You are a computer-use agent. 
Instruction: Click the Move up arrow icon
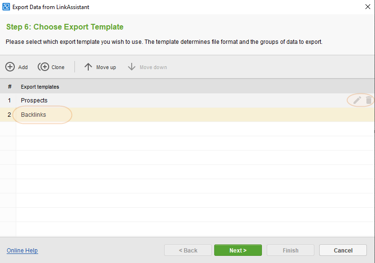(x=88, y=67)
